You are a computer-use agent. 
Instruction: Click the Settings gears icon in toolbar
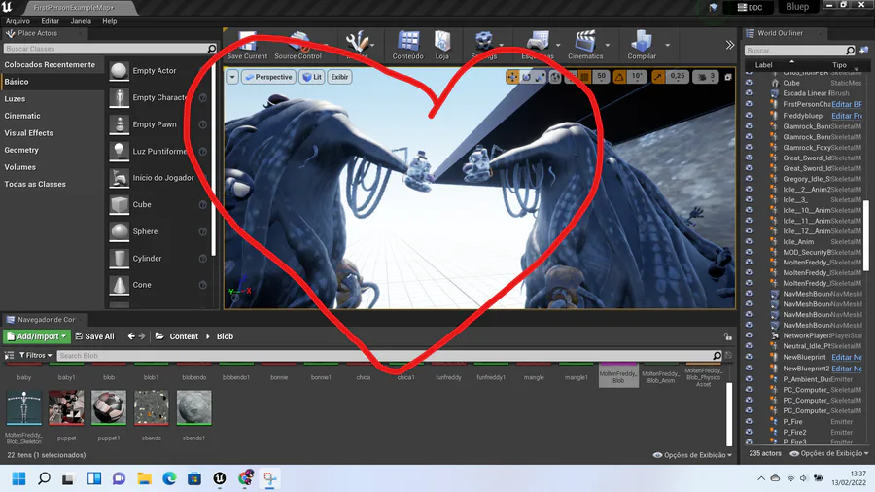[x=484, y=42]
